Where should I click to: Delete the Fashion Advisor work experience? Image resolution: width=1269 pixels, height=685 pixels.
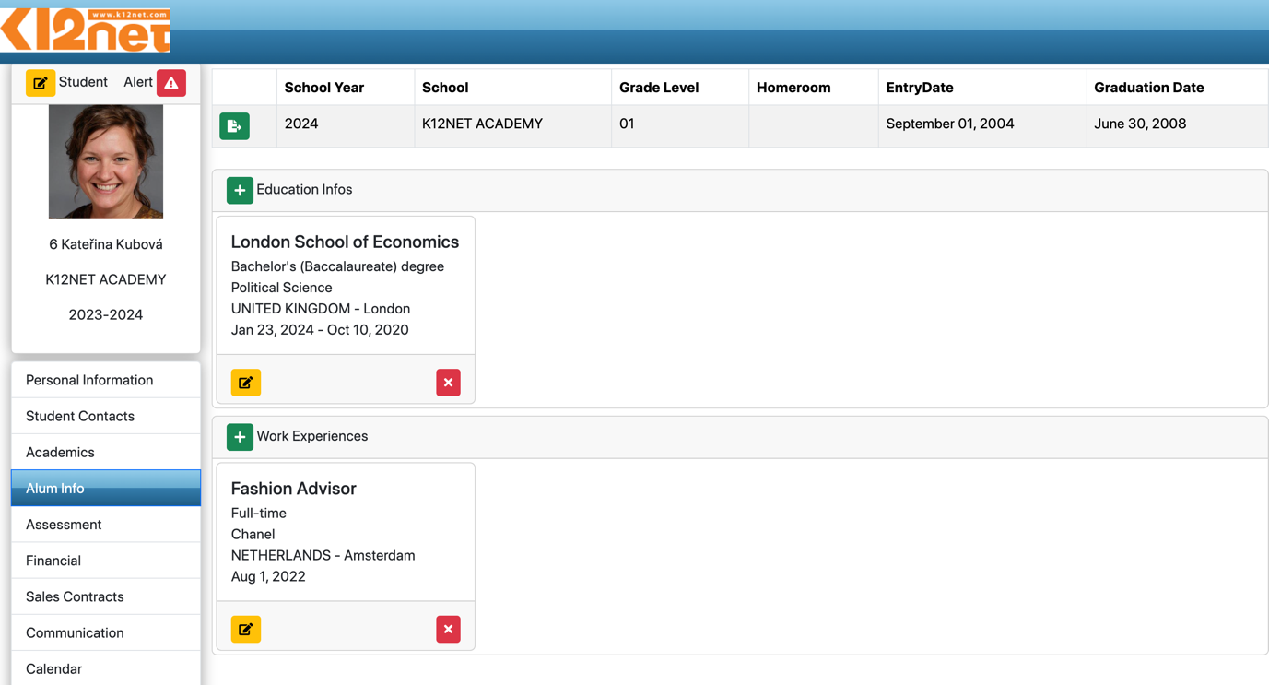click(448, 630)
